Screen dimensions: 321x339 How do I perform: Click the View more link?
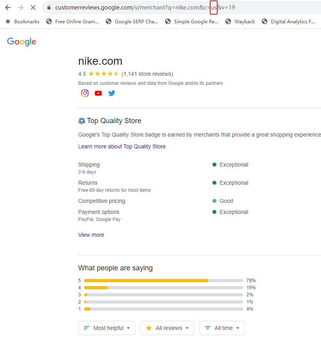tap(91, 235)
